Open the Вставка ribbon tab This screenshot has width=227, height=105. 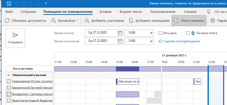coord(105,12)
